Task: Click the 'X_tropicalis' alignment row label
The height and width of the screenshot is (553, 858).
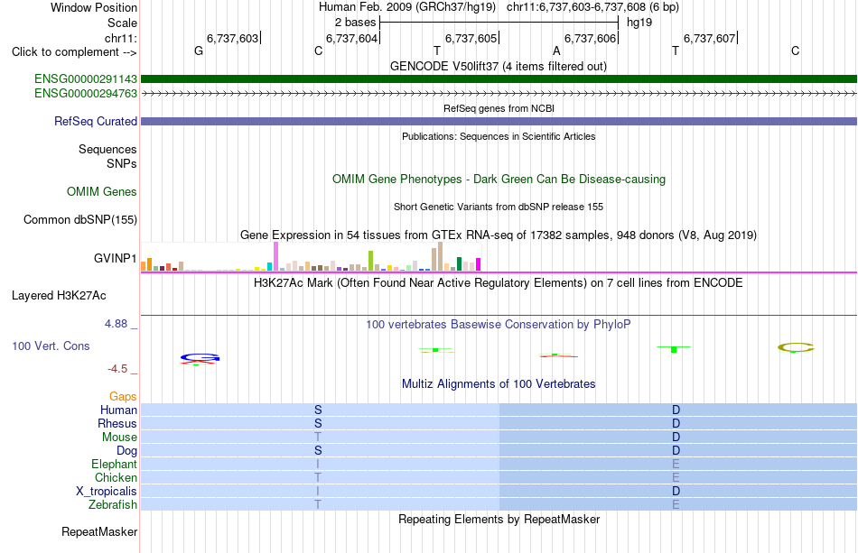Action: pyautogui.click(x=107, y=491)
